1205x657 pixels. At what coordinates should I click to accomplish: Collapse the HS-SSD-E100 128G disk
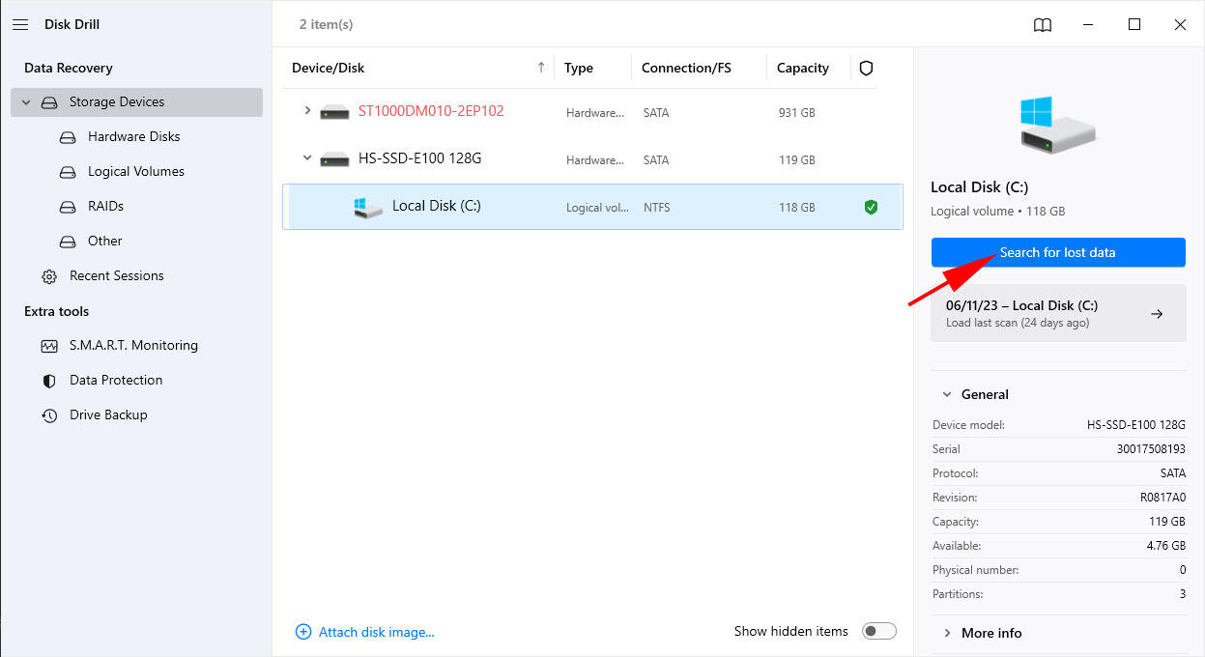307,158
